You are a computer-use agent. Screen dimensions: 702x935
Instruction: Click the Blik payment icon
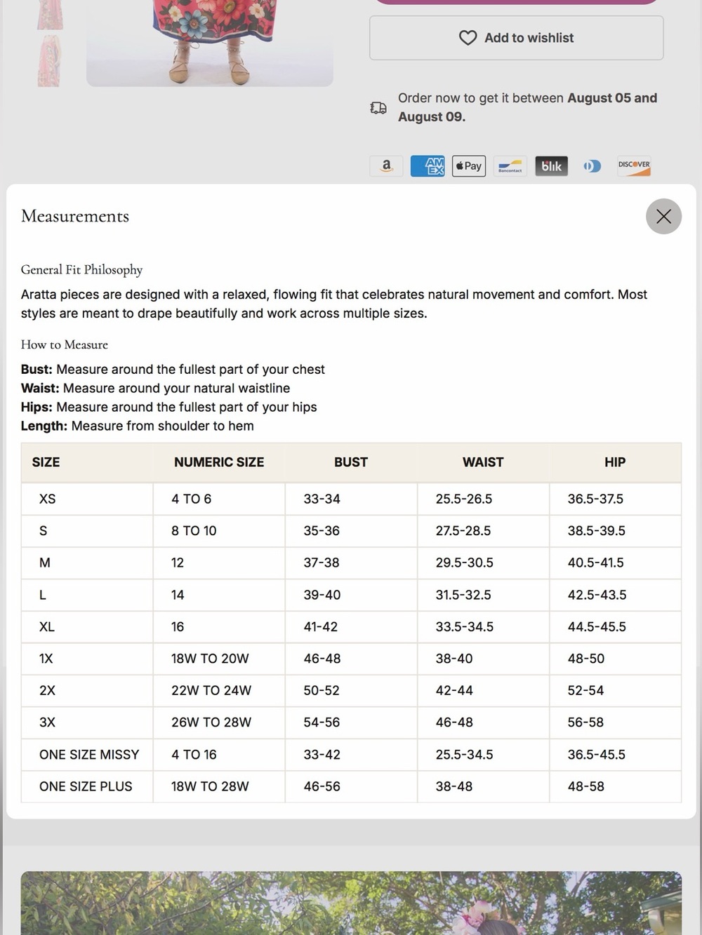tap(552, 166)
